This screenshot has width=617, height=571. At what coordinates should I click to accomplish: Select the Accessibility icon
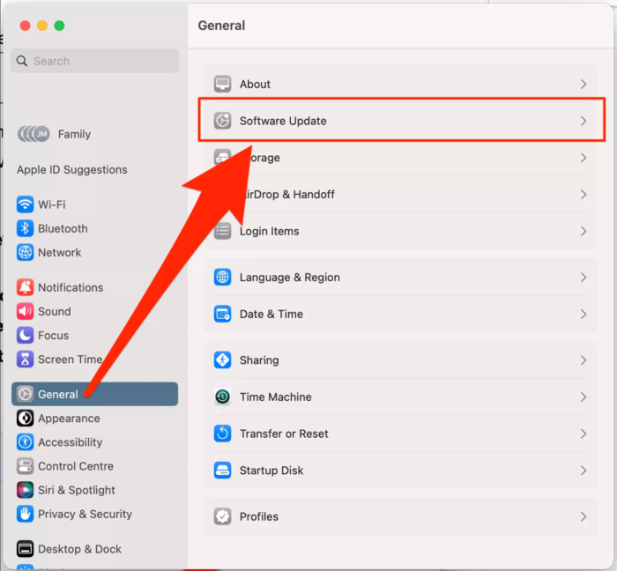pos(25,442)
